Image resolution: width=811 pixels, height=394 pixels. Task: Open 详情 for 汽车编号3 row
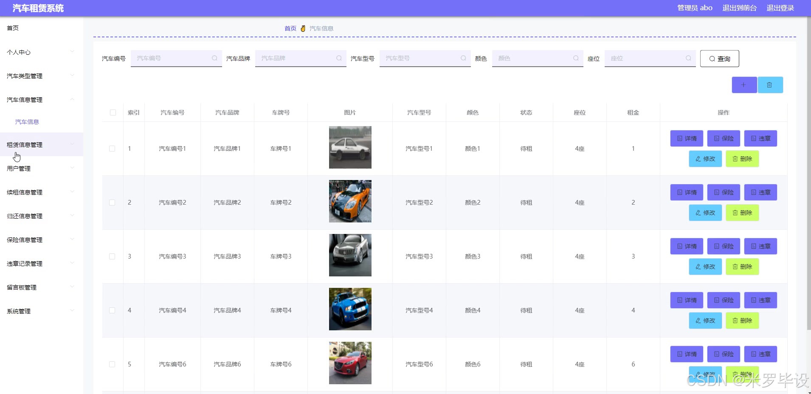(x=687, y=246)
